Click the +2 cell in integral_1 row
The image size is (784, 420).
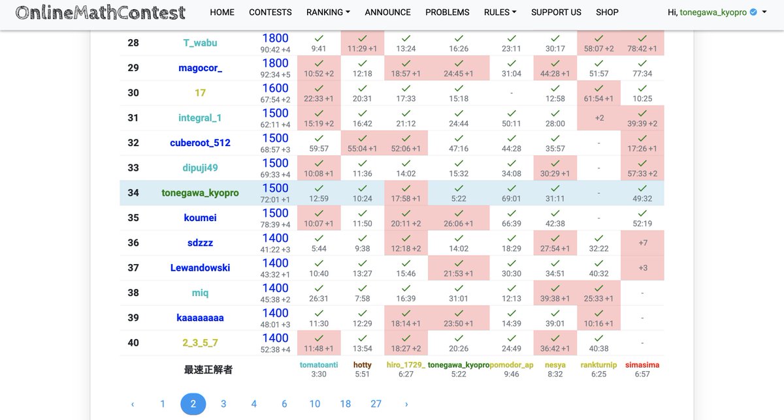click(x=599, y=118)
